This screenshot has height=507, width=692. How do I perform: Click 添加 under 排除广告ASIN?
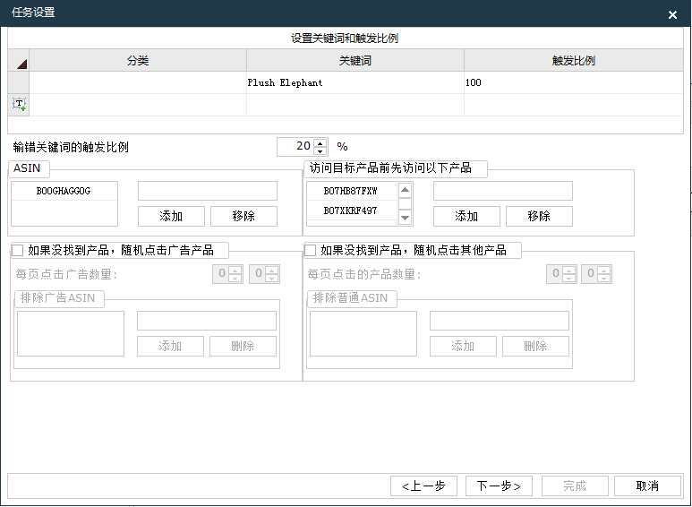170,347
